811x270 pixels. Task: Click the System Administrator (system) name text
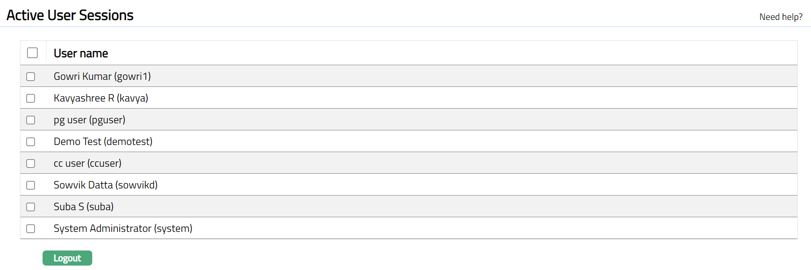[x=123, y=228]
